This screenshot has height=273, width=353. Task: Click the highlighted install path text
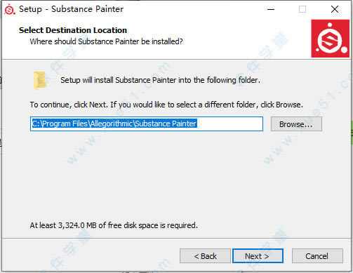(x=114, y=124)
